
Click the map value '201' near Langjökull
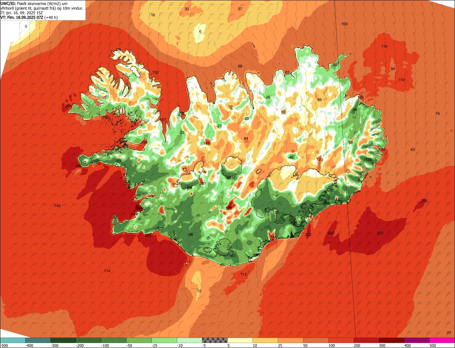(203, 183)
